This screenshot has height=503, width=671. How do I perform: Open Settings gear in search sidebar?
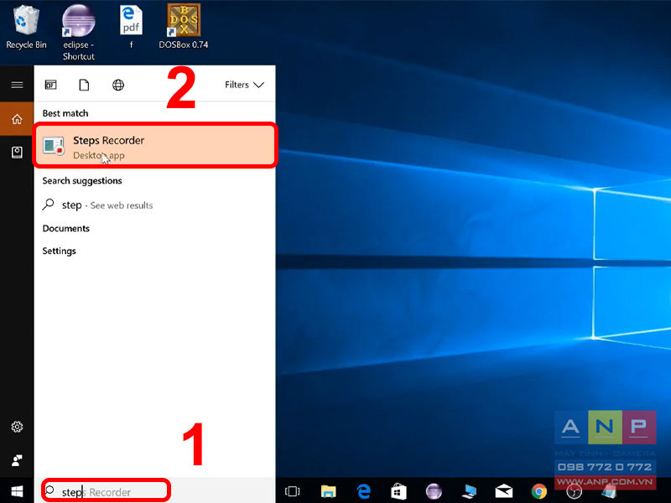[x=17, y=427]
